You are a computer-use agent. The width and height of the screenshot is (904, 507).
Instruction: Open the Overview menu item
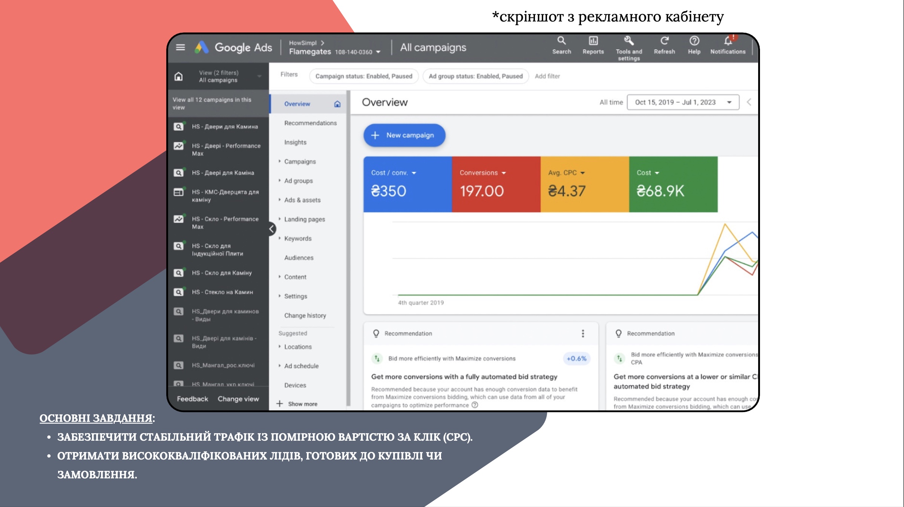(x=308, y=104)
